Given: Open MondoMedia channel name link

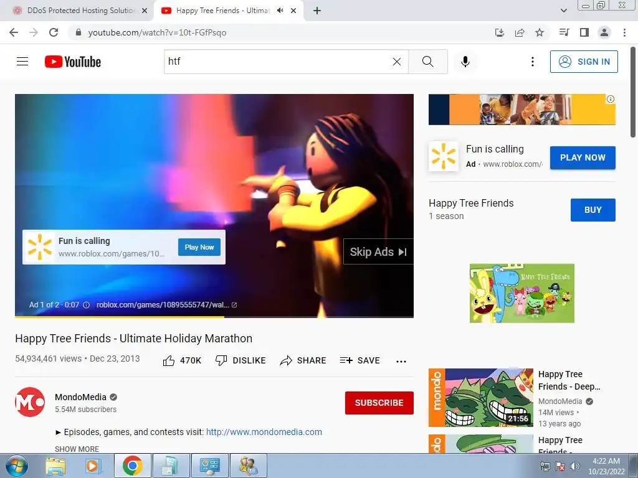Looking at the screenshot, I should coord(80,397).
